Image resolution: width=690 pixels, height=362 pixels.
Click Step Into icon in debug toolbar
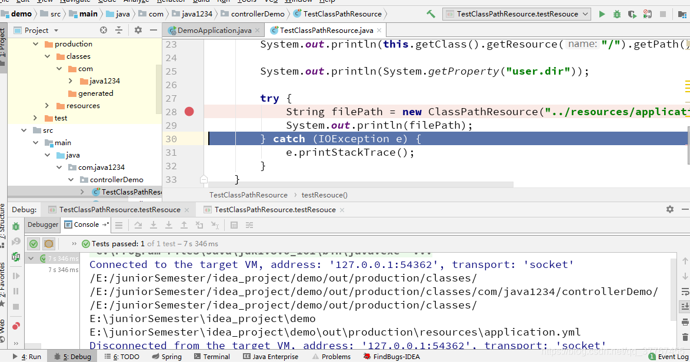(153, 225)
